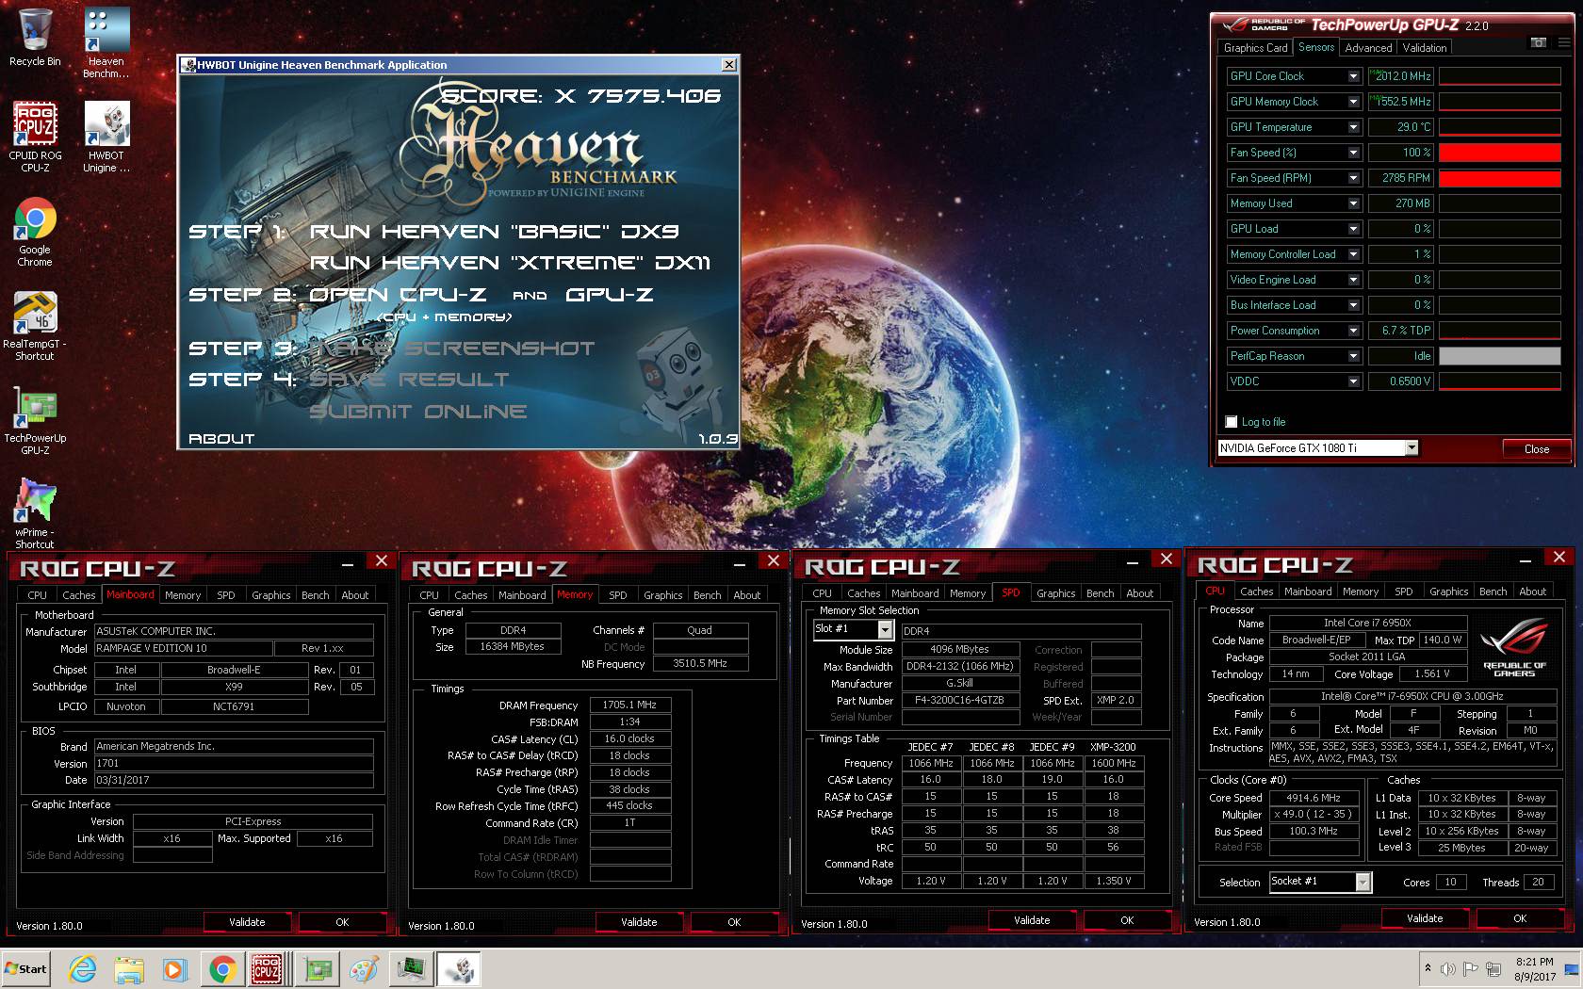Screen dimensions: 1583x989
Task: Click the system tray volume icon
Action: click(x=1447, y=968)
